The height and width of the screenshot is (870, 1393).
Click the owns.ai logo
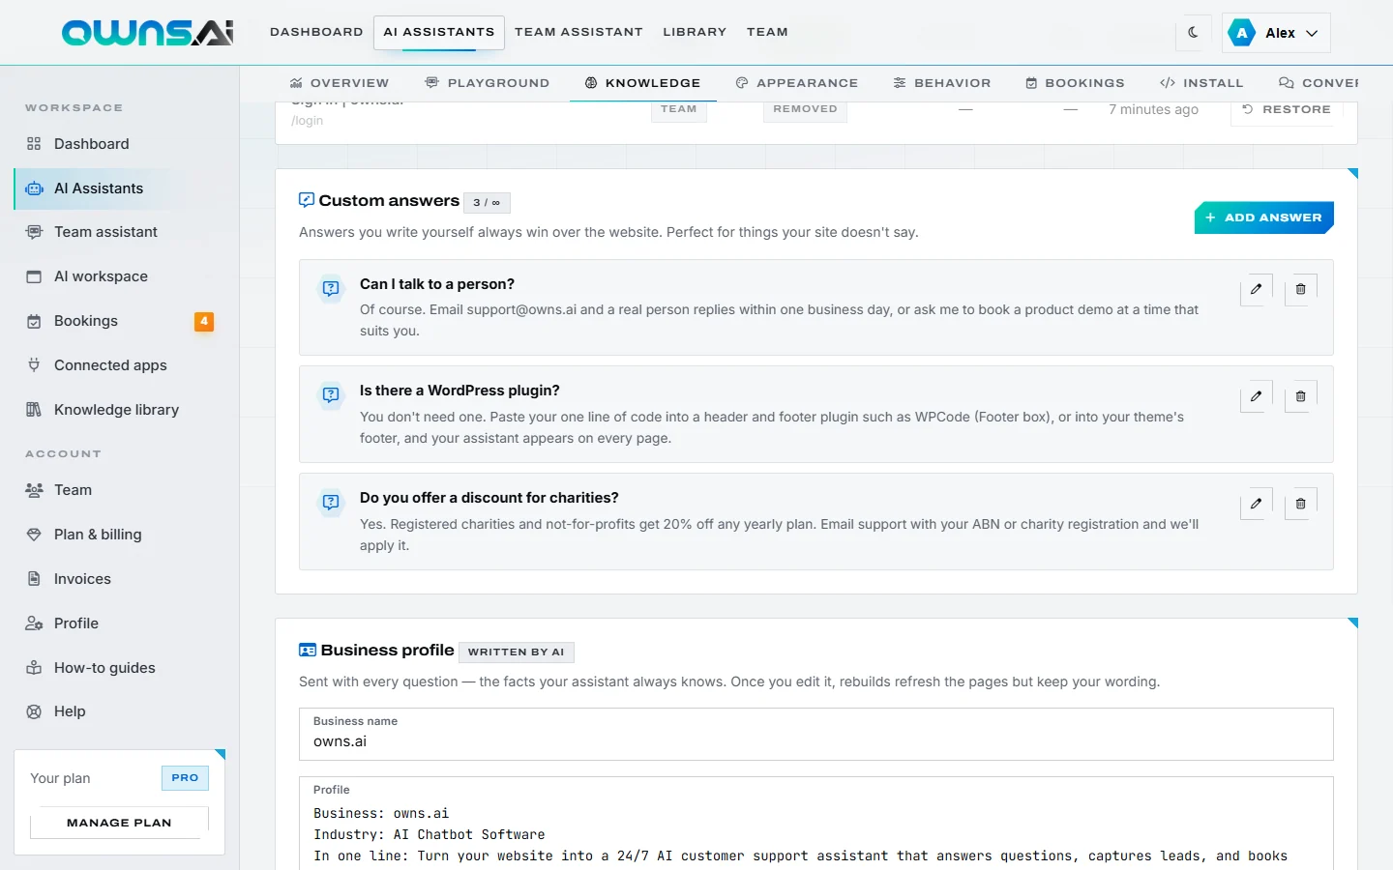click(148, 33)
